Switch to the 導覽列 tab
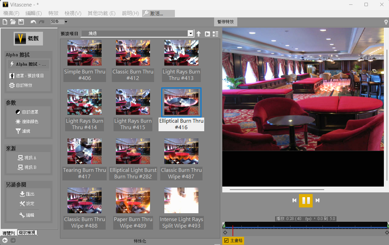 pyautogui.click(x=9, y=233)
